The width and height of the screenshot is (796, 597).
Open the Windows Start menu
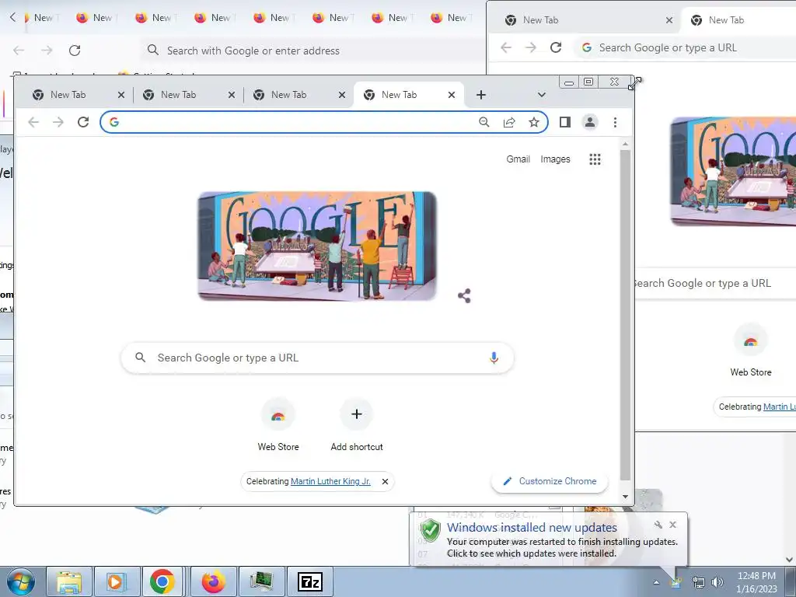coord(20,581)
